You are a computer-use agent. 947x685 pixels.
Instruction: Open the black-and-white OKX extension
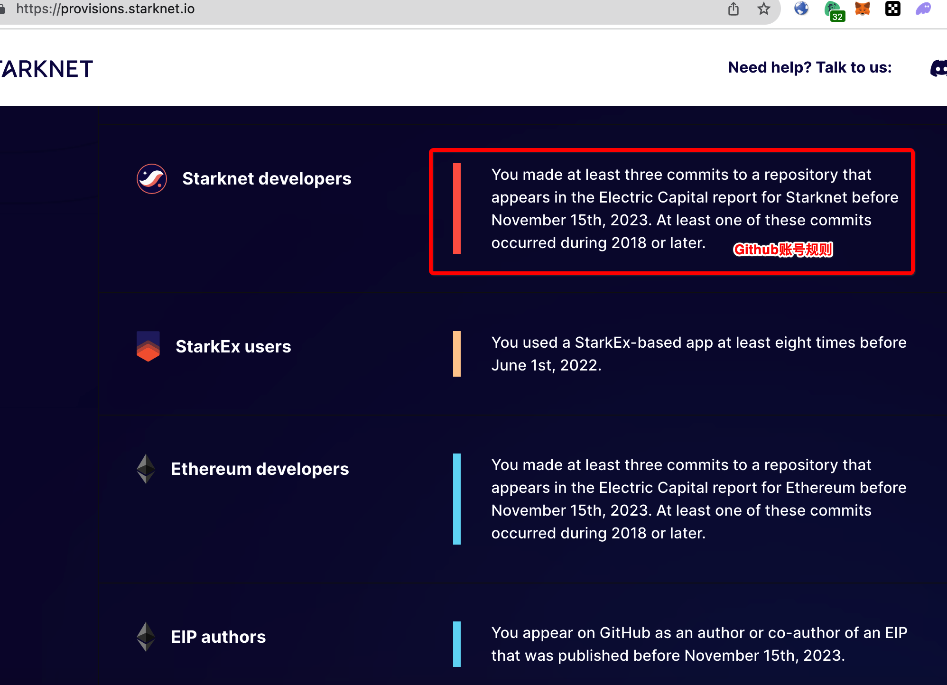pyautogui.click(x=892, y=9)
